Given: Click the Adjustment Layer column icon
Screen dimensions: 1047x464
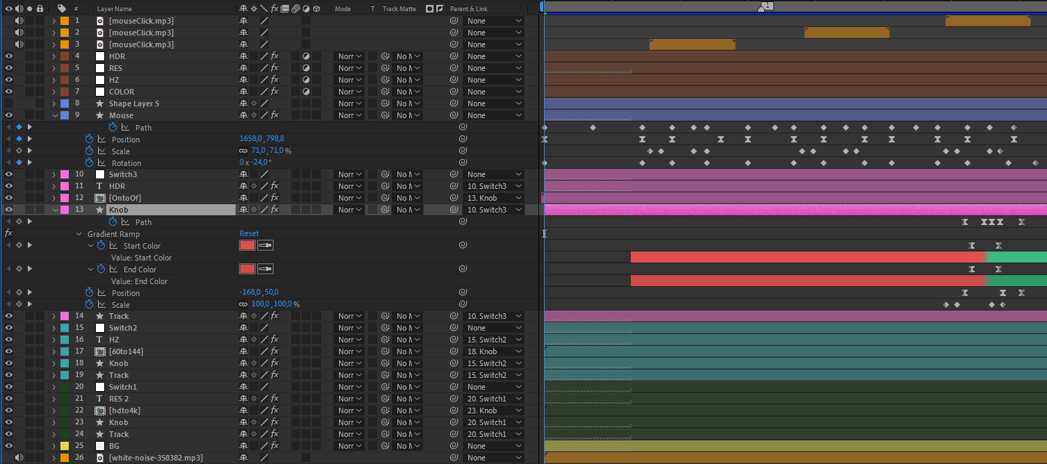Looking at the screenshot, I should coord(306,8).
